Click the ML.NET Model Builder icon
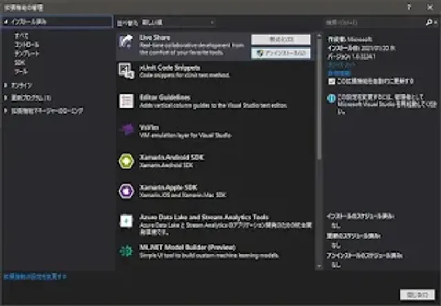The height and width of the screenshot is (306, 441). [127, 251]
